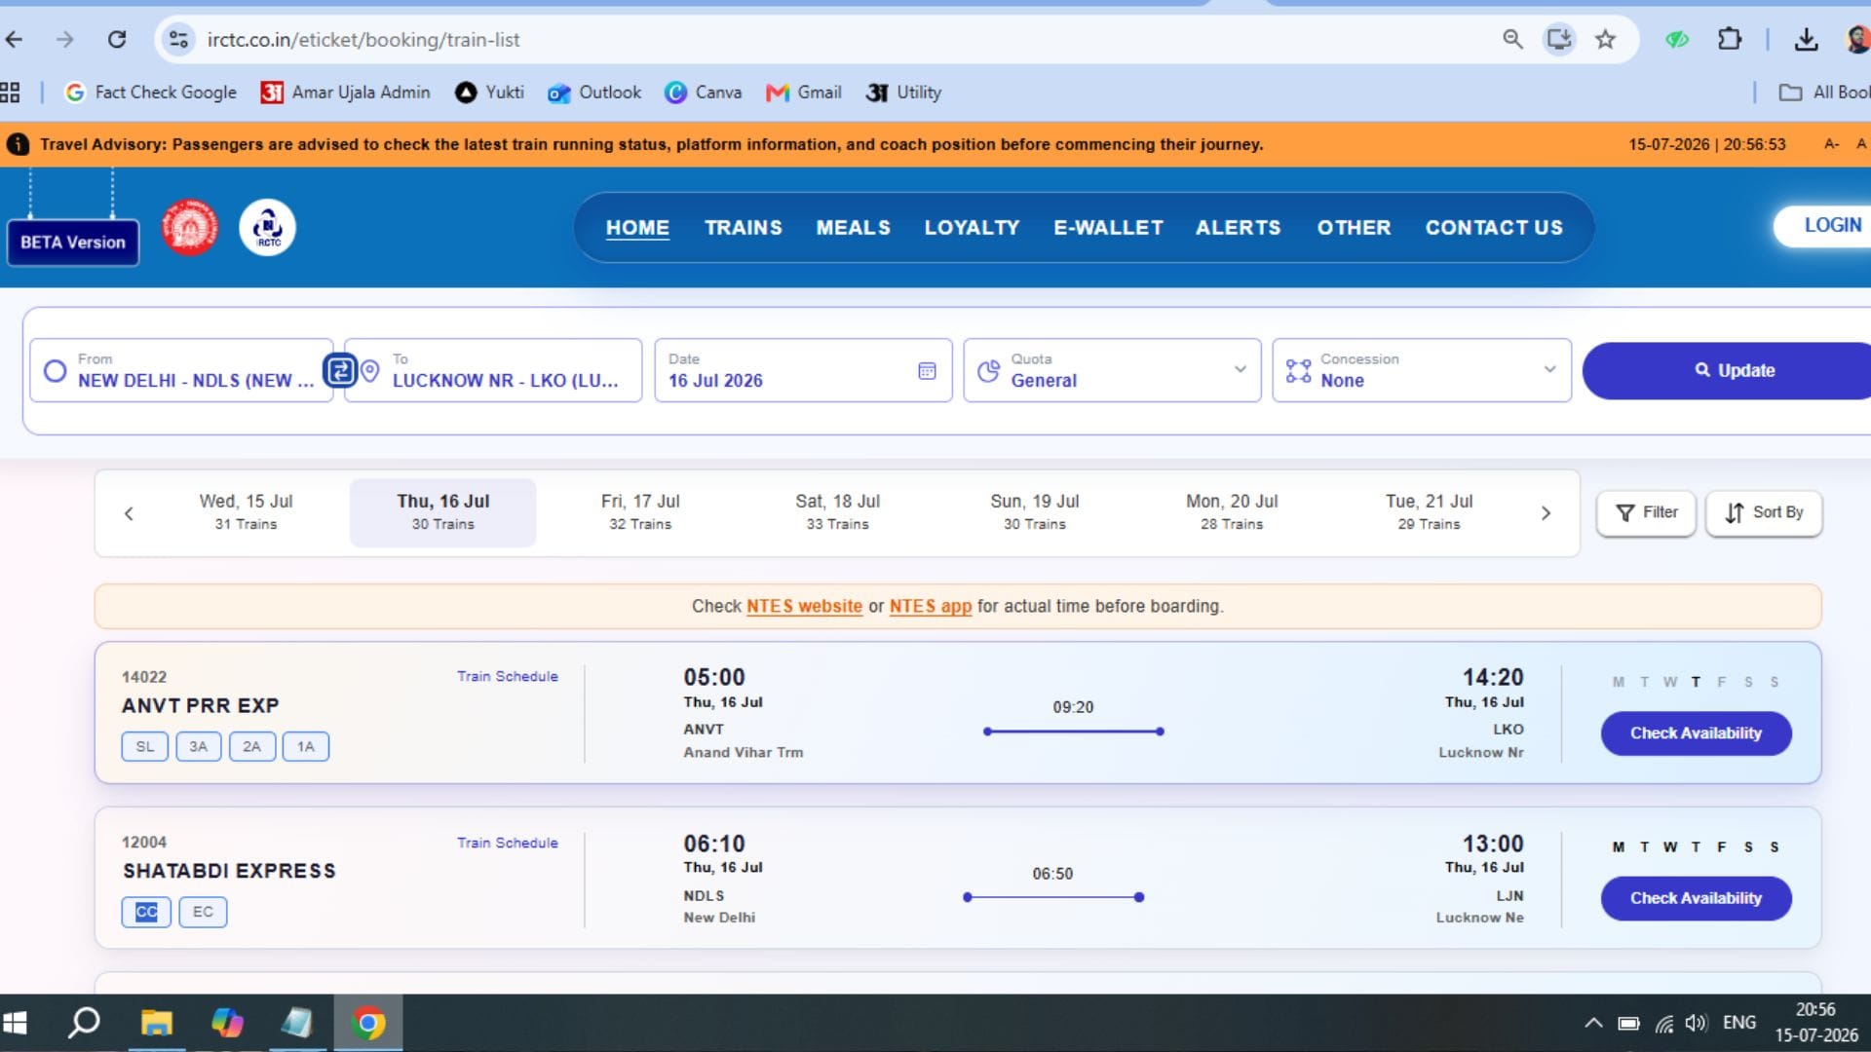The height and width of the screenshot is (1052, 1871).
Task: Open the browser extensions puzzle icon
Action: click(x=1729, y=39)
